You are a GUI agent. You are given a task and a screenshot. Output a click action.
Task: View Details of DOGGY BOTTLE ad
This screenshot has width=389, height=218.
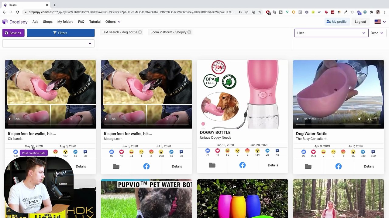[273, 165]
